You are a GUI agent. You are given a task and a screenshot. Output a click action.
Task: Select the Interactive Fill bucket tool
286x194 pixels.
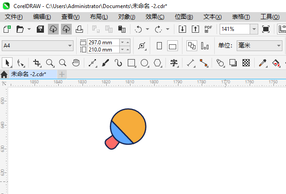[276, 63]
